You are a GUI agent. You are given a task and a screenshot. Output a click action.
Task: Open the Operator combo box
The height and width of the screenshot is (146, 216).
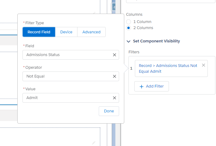click(x=67, y=76)
